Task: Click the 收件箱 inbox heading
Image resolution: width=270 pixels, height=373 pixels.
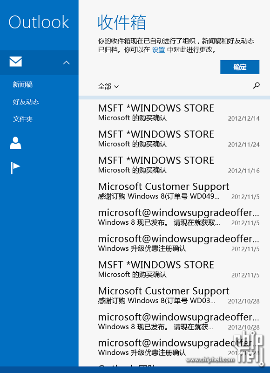Action: [122, 22]
